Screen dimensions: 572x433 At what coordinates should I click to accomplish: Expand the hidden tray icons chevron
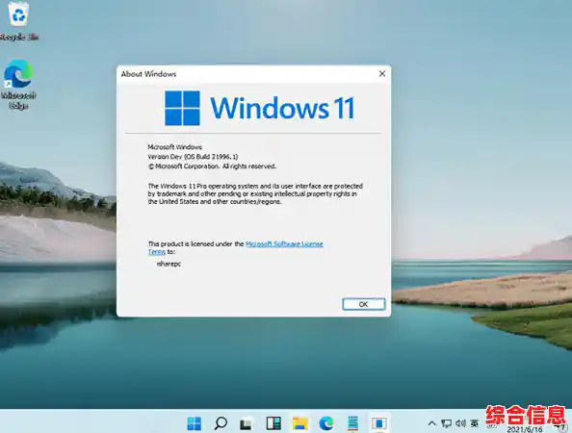431,423
